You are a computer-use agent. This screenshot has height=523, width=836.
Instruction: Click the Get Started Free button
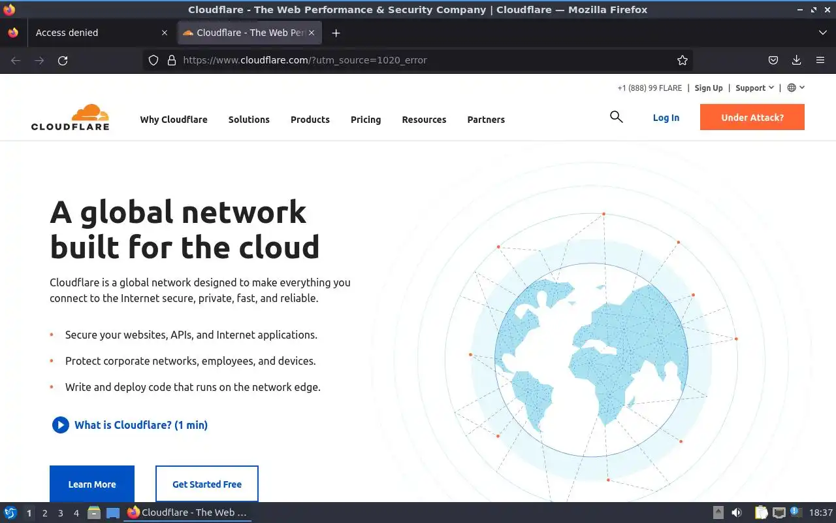[x=207, y=484]
